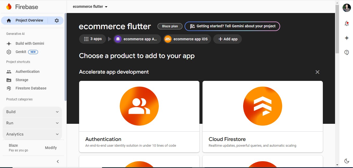Click the page vertical scrollbar thumb
This screenshot has height=168, width=353.
point(337,29)
